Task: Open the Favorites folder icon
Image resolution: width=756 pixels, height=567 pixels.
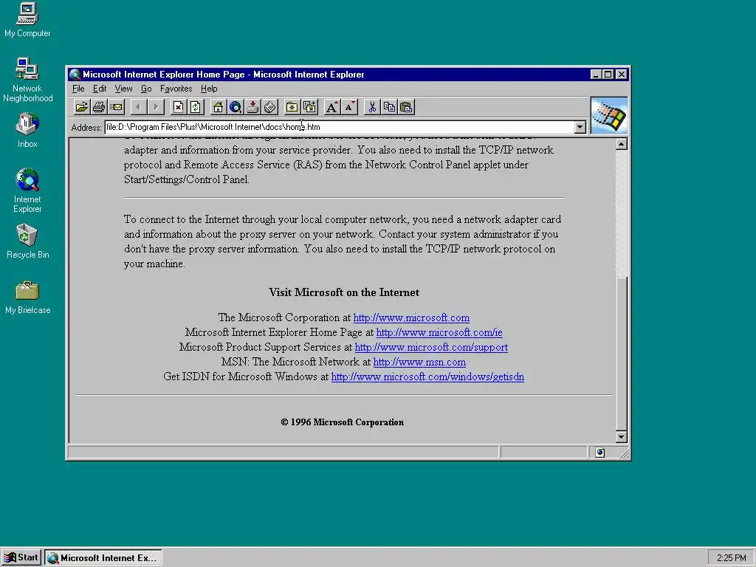Action: point(292,107)
